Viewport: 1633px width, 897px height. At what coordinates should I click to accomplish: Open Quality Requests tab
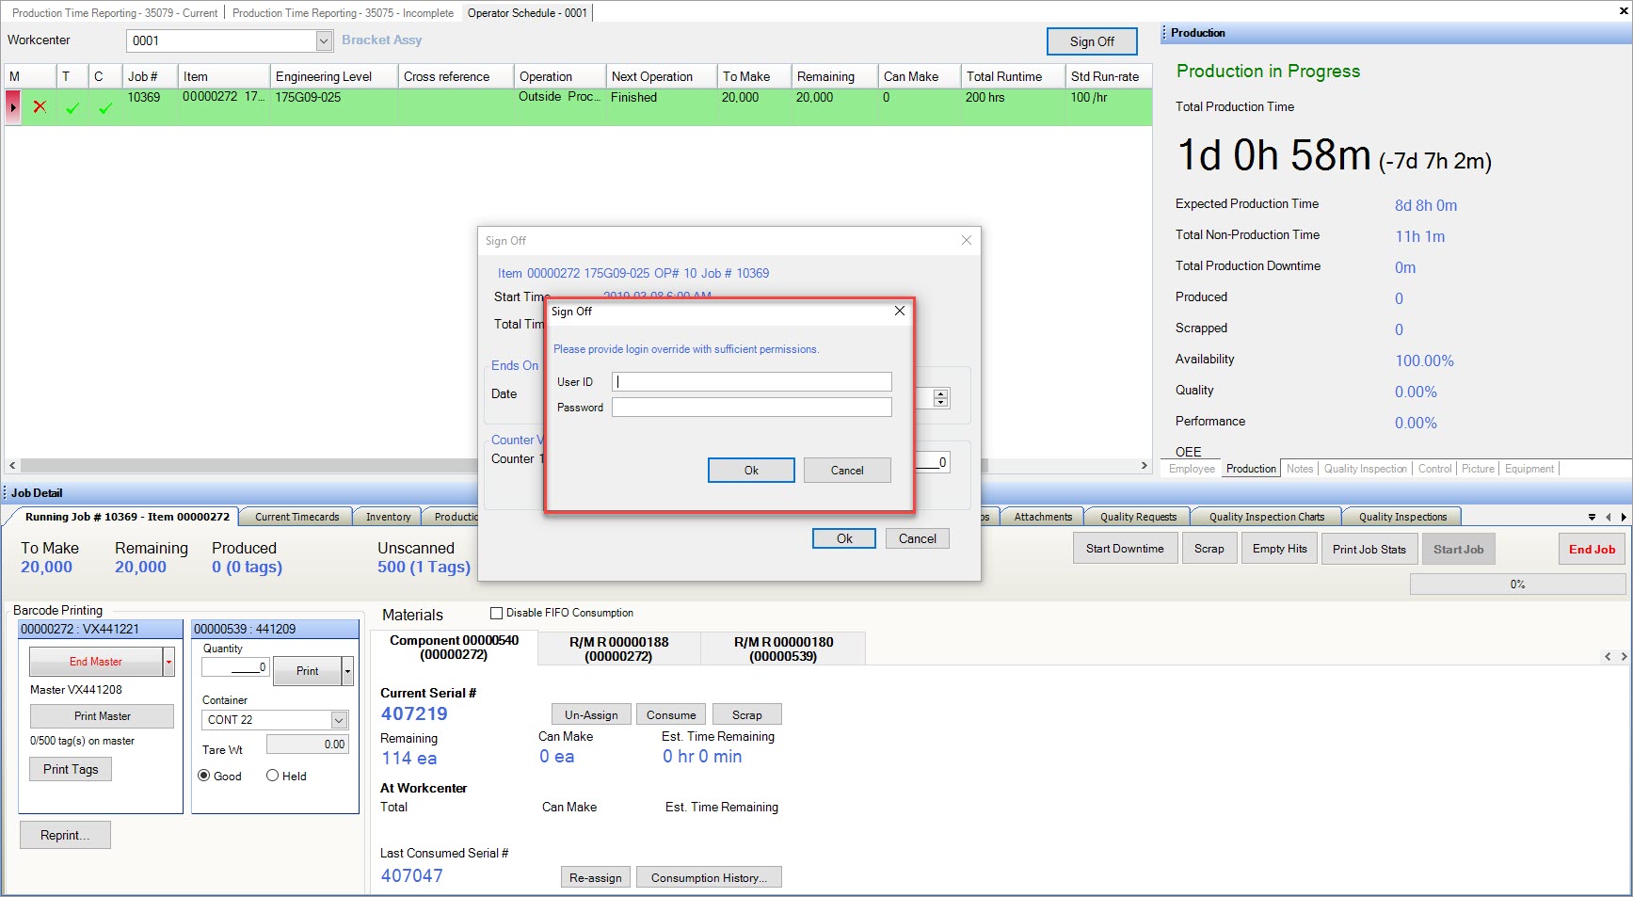pyautogui.click(x=1138, y=517)
